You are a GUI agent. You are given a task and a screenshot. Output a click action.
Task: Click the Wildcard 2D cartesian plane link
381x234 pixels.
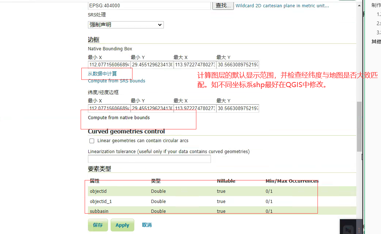pyautogui.click(x=282, y=6)
